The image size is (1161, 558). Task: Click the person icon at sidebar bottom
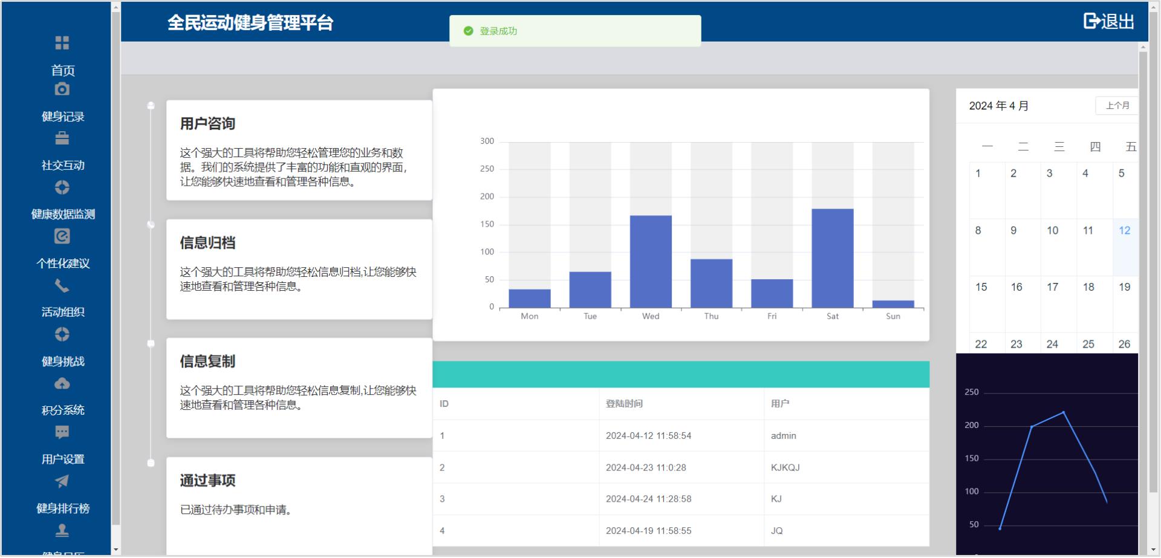pyautogui.click(x=62, y=530)
